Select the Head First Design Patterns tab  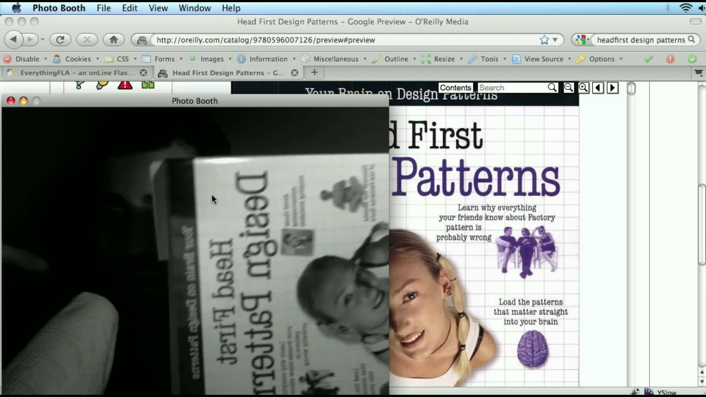point(228,73)
